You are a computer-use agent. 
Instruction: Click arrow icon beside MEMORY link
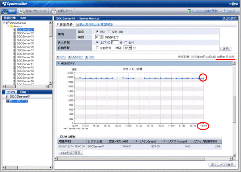coord(69,57)
